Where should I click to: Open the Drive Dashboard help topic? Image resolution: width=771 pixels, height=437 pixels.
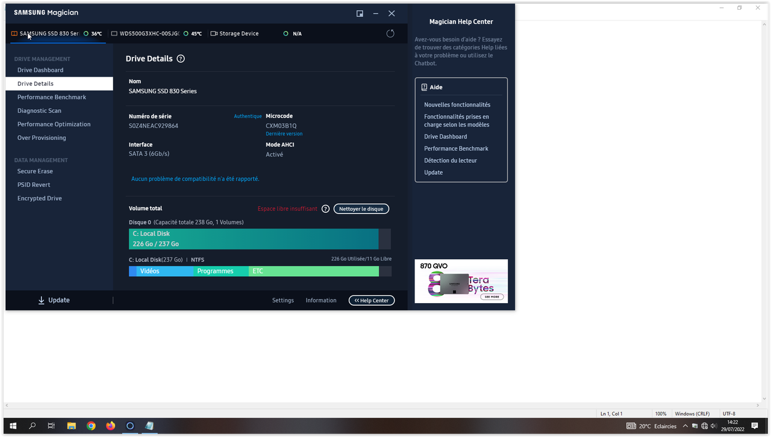(446, 137)
